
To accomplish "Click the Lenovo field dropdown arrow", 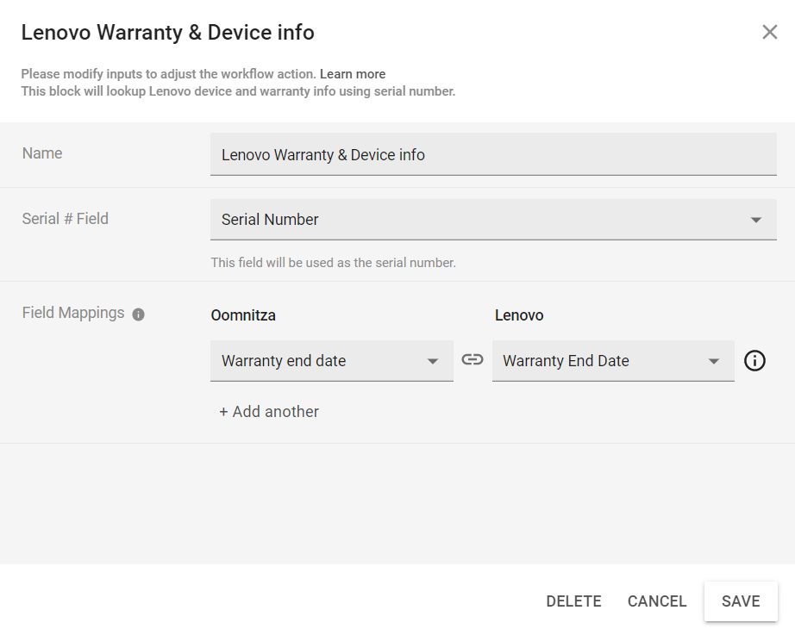I will 714,361.
